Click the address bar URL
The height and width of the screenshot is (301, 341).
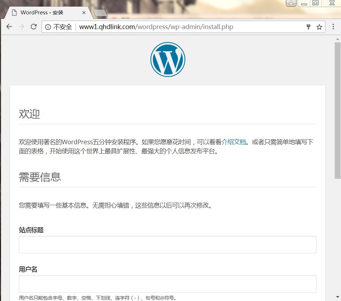click(156, 27)
